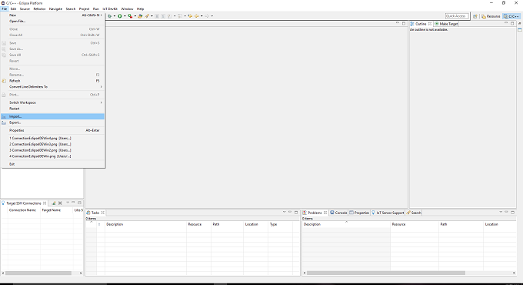This screenshot has width=523, height=285.
Task: Open Target SSH Connections view menu chevron
Action: click(68, 203)
